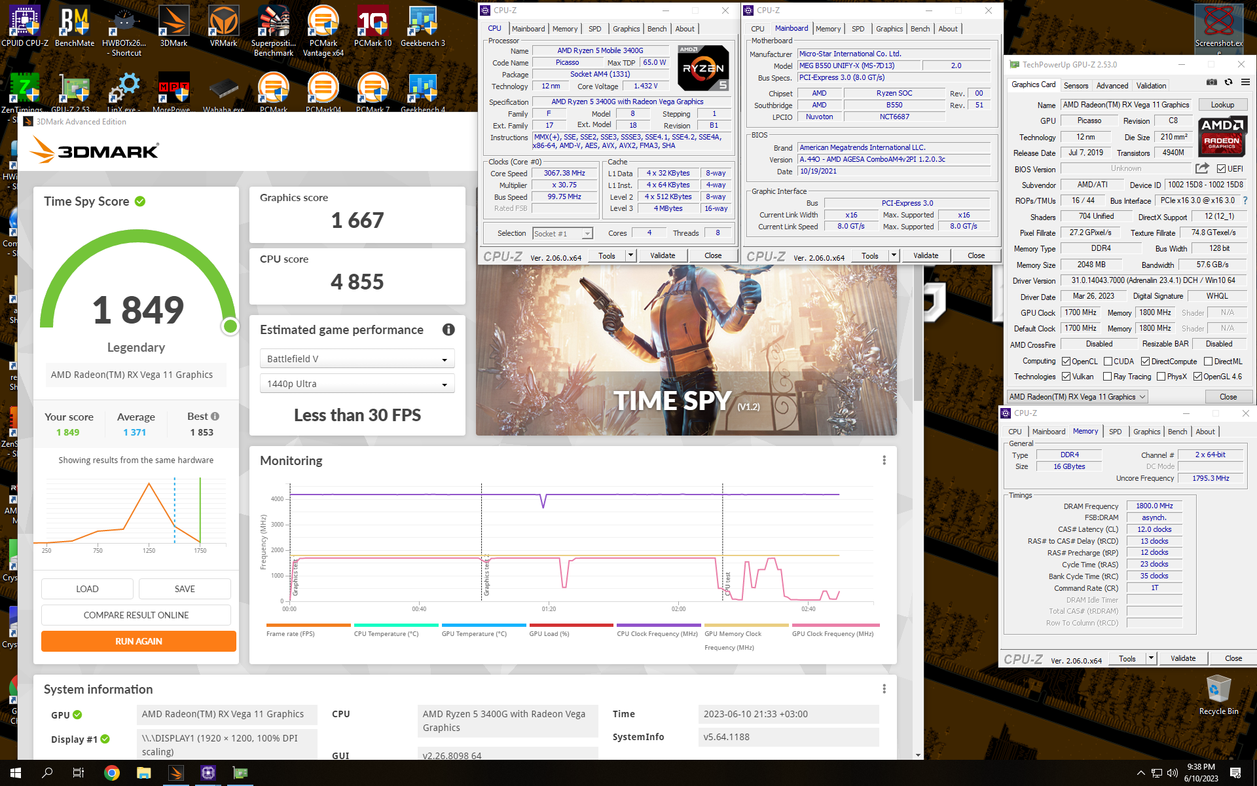Click the GPU-Z screenshot camera icon

tap(1212, 83)
